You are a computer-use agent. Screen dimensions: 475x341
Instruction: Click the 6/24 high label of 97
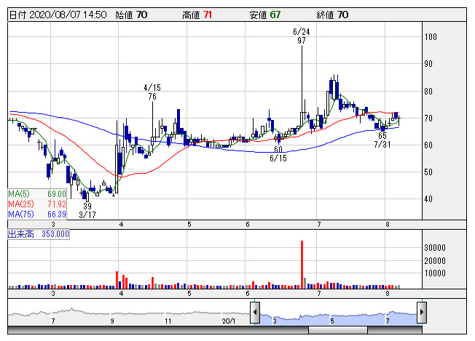tap(301, 36)
